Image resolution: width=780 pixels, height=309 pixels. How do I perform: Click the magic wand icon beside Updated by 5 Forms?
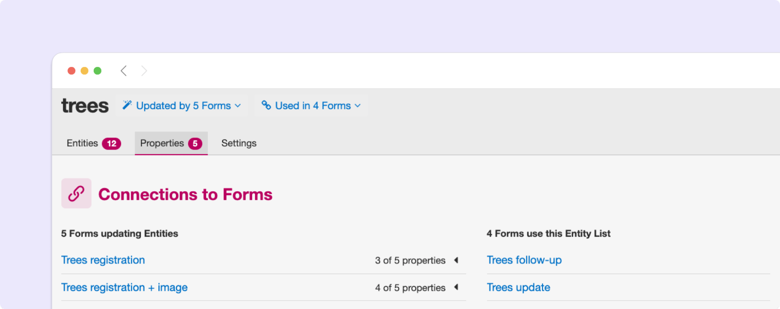128,105
